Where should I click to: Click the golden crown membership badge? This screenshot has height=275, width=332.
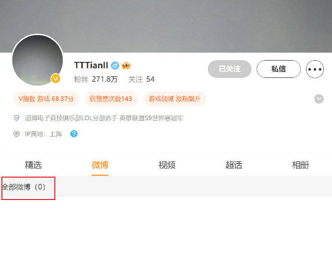coord(126,65)
